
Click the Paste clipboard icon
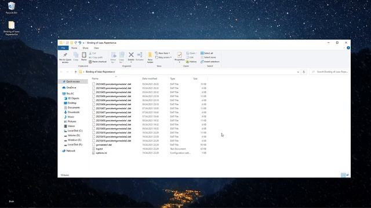click(x=84, y=55)
